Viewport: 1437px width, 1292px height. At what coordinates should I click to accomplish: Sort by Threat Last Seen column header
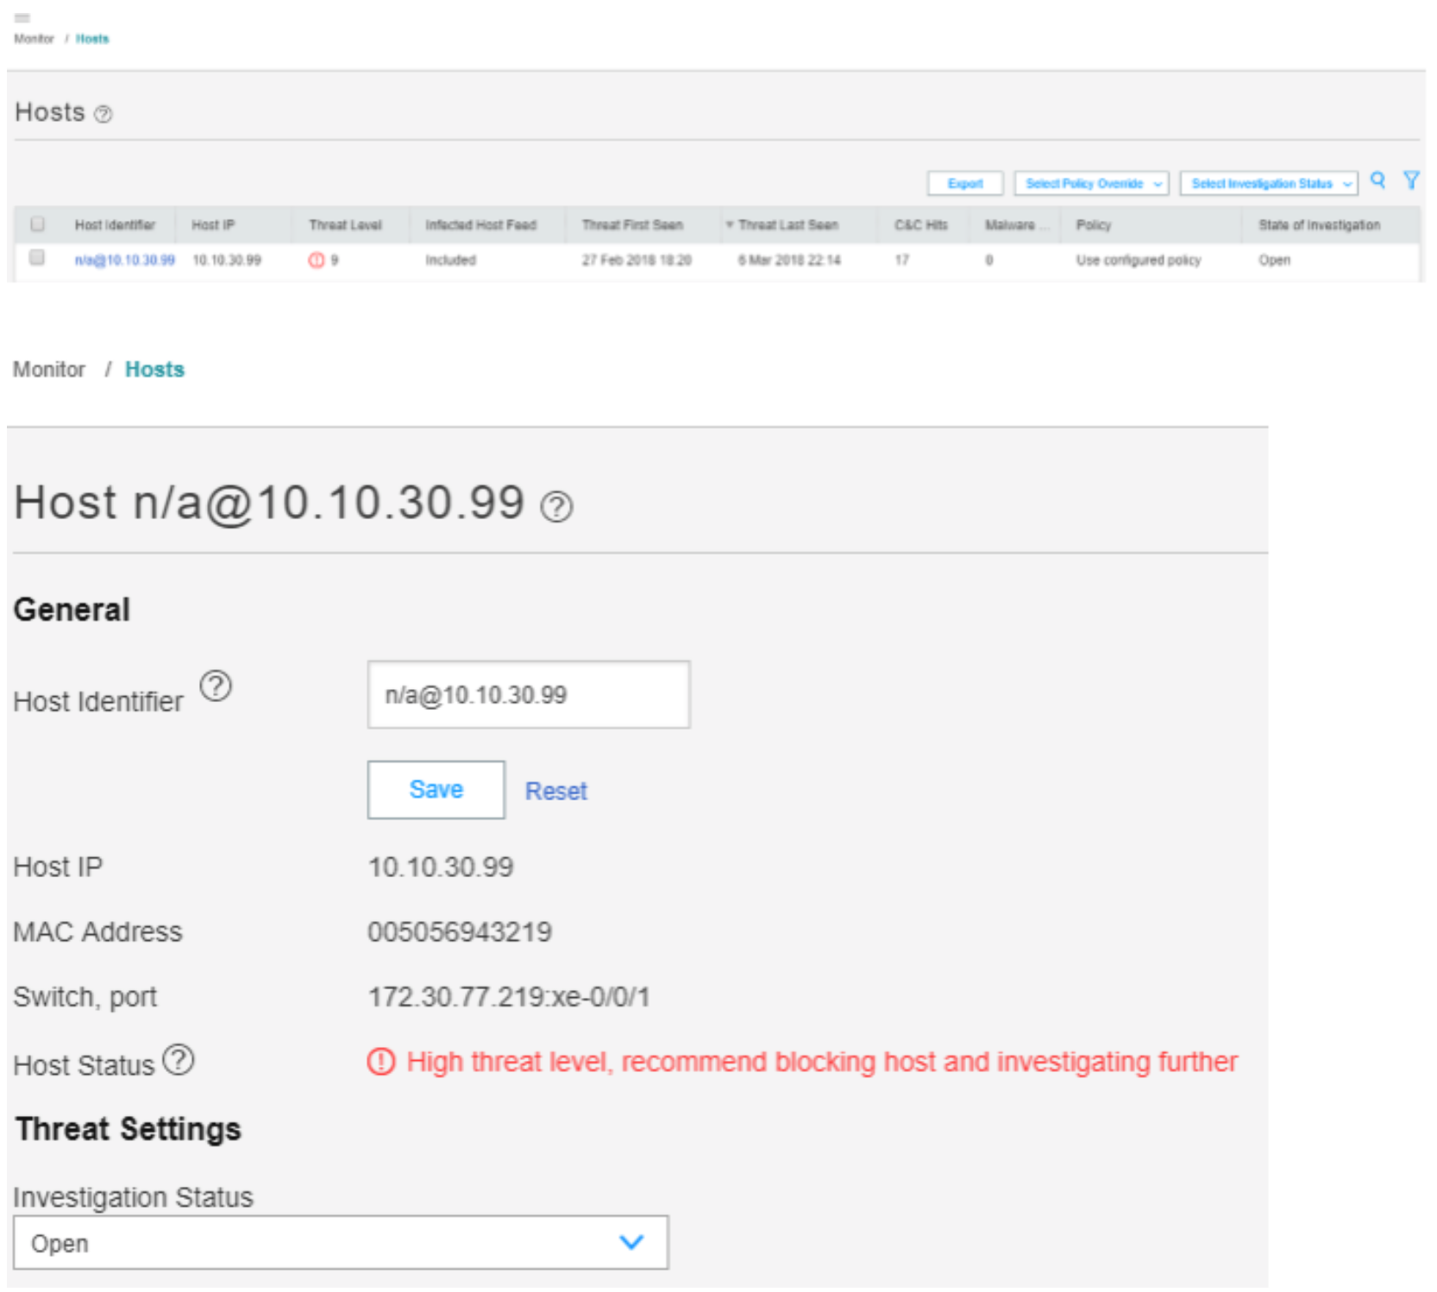788,225
